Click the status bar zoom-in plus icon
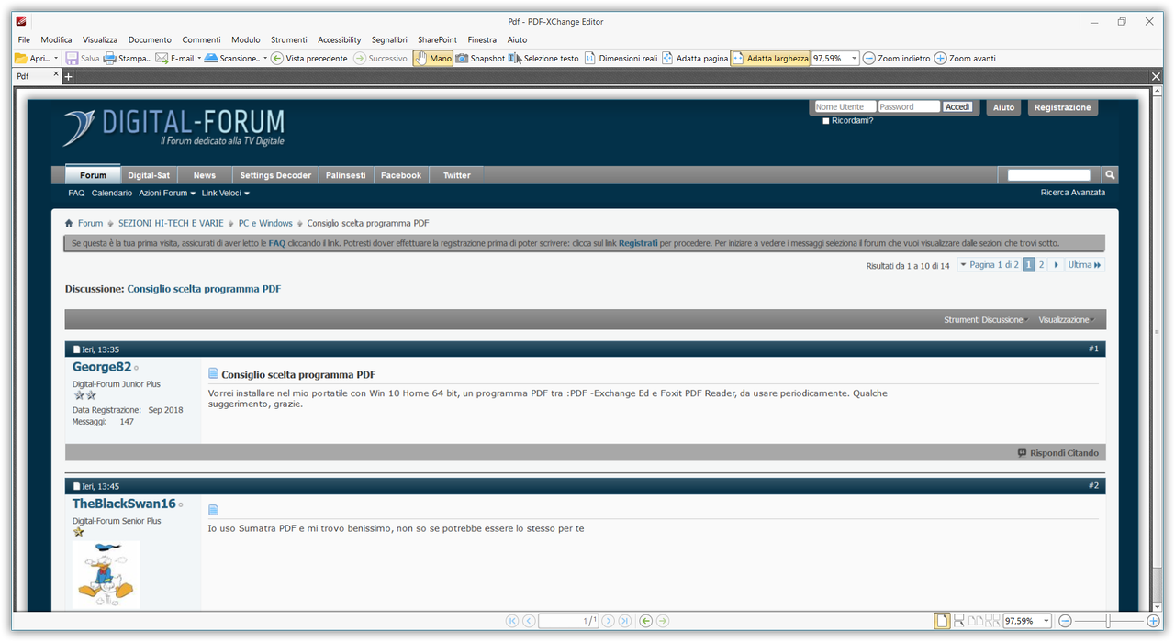1175x642 pixels. (x=1153, y=621)
